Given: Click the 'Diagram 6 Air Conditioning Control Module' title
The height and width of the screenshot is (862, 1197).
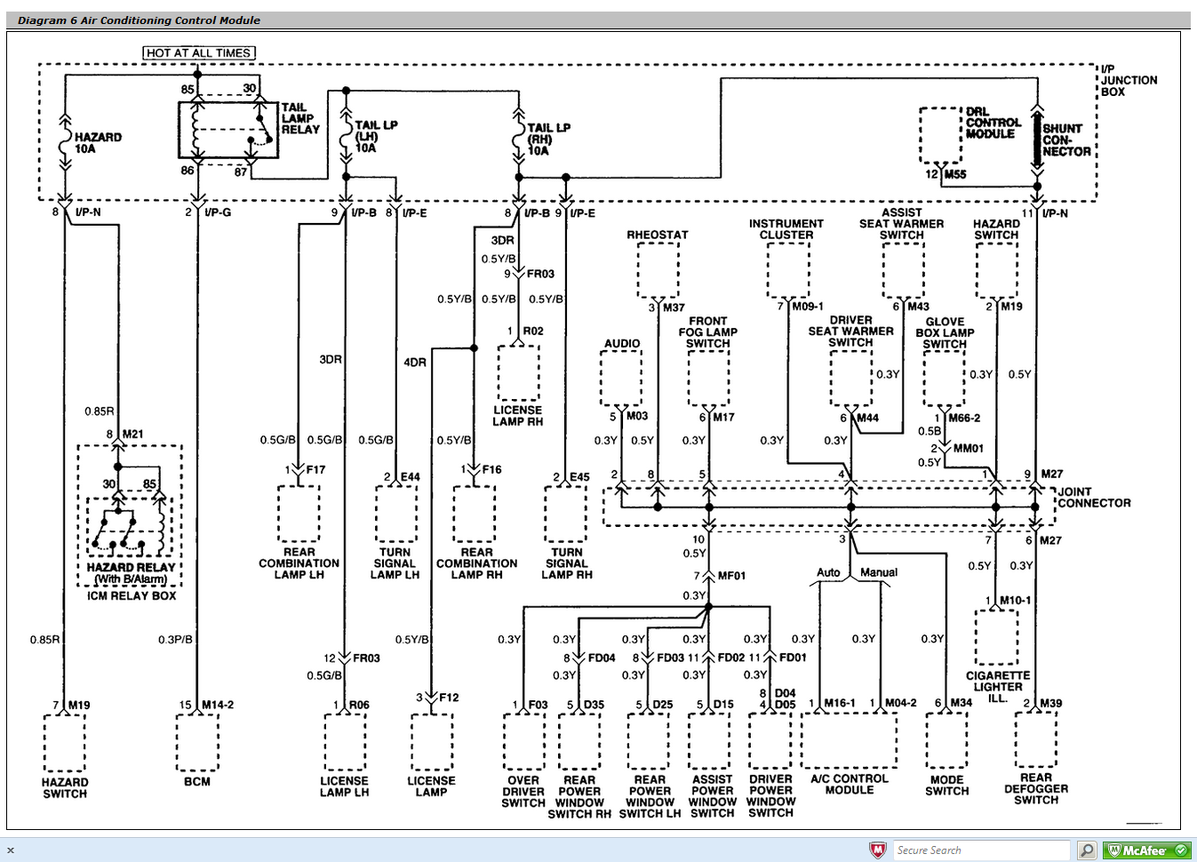Looking at the screenshot, I should click(x=140, y=20).
